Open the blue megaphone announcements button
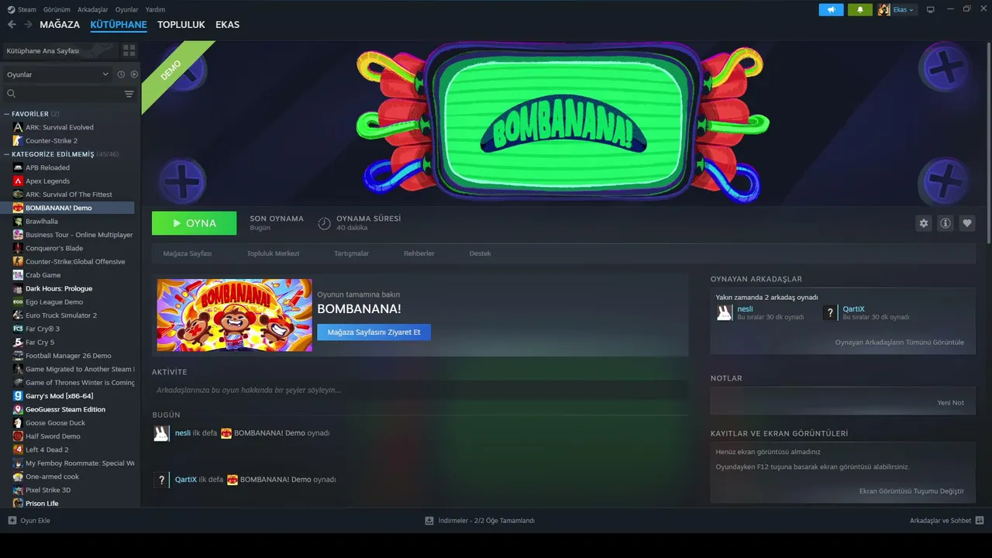The width and height of the screenshot is (992, 558). (x=831, y=9)
